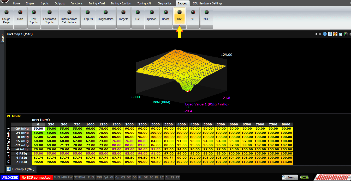Click the gauge dial icon in title bar
Image resolution: width=351 pixels, height=181 pixels.
345,34
